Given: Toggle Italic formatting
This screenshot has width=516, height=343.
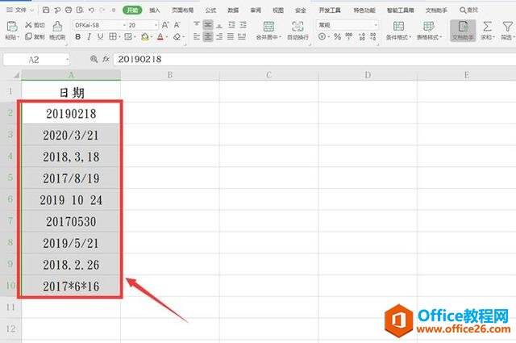Looking at the screenshot, I should 89,36.
